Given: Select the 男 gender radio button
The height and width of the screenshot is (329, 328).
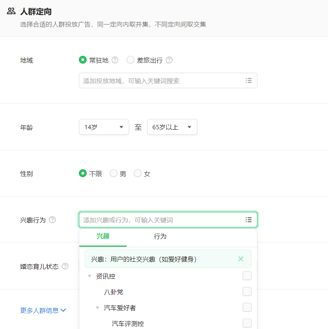Looking at the screenshot, I should pos(113,173).
